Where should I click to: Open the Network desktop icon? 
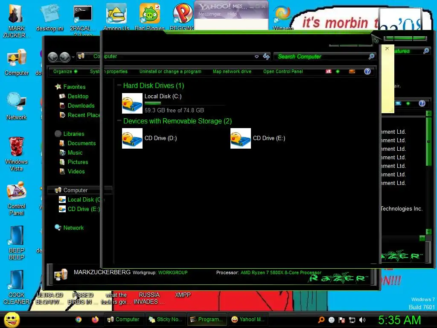click(x=17, y=106)
